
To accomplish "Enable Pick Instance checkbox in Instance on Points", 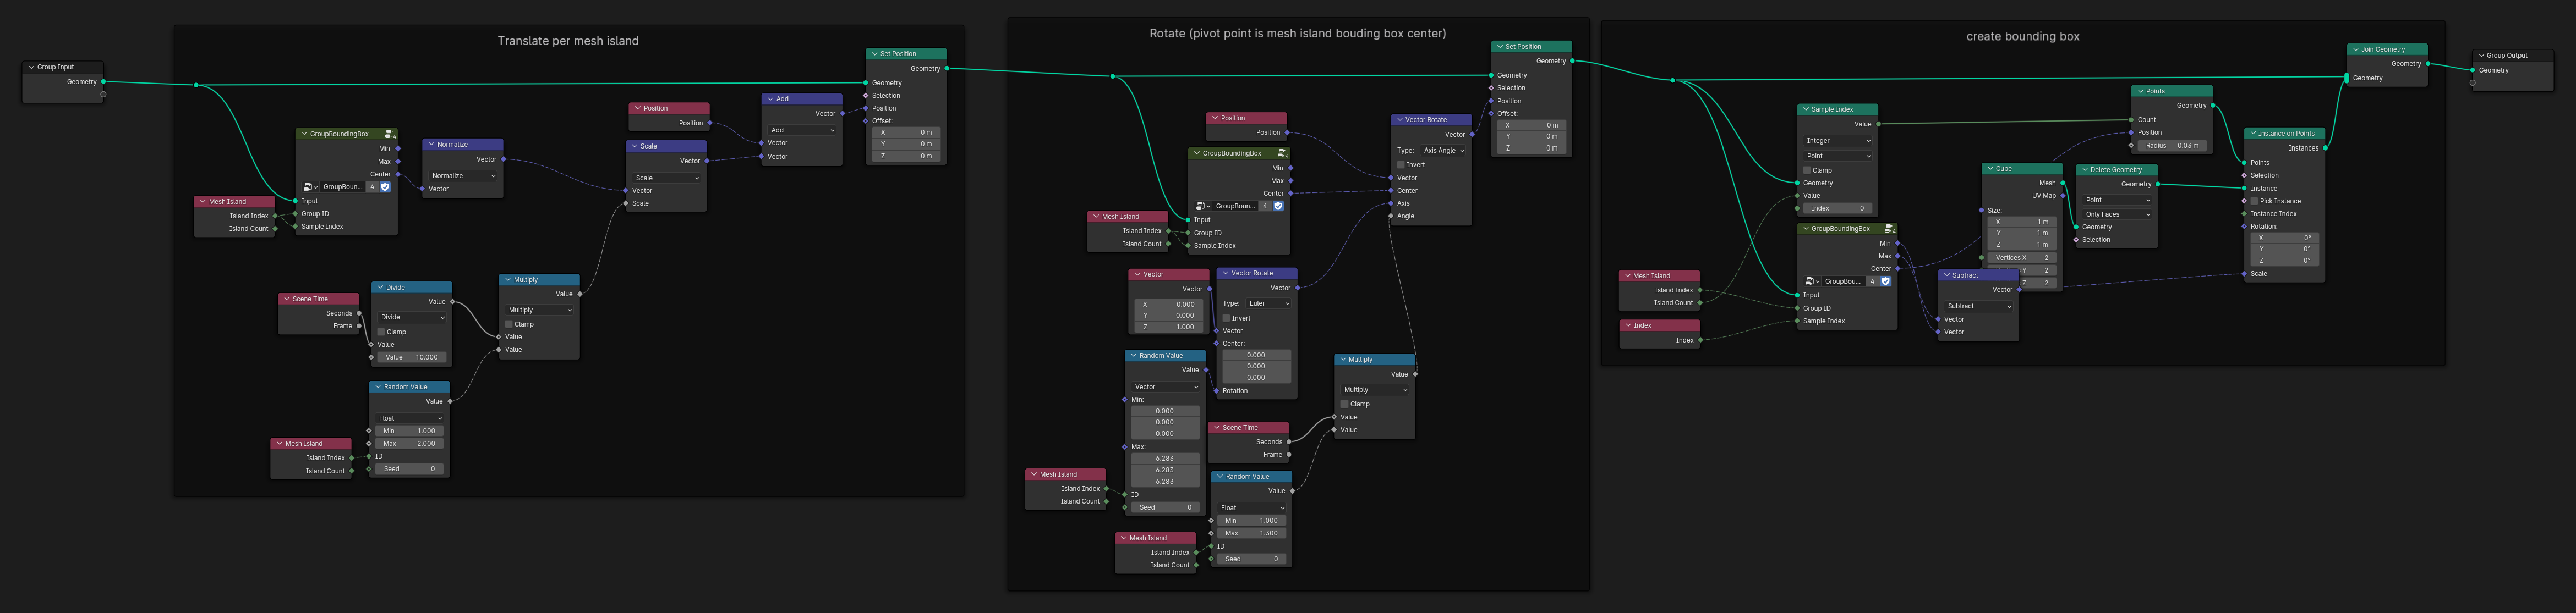I will 2254,201.
